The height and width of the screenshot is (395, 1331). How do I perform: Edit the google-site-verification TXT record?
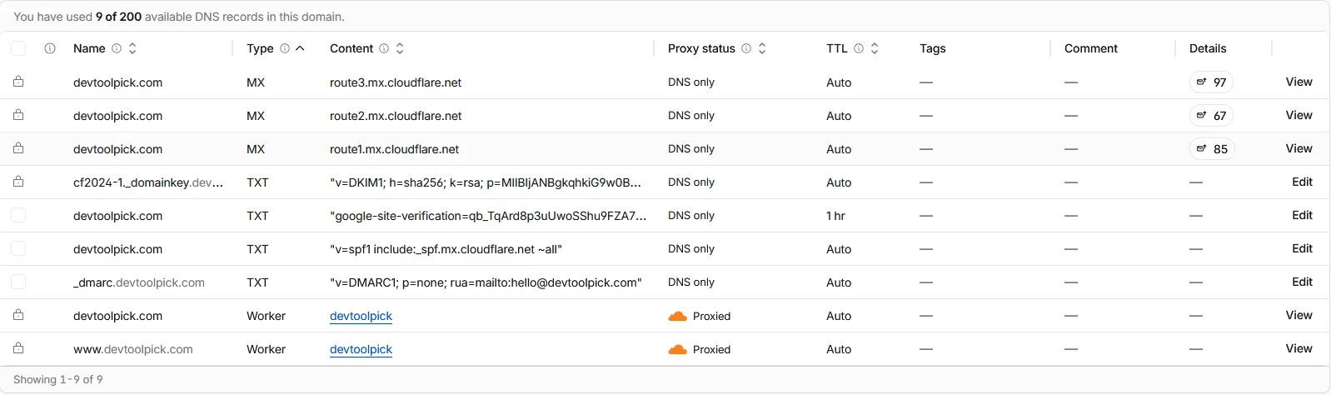1302,215
